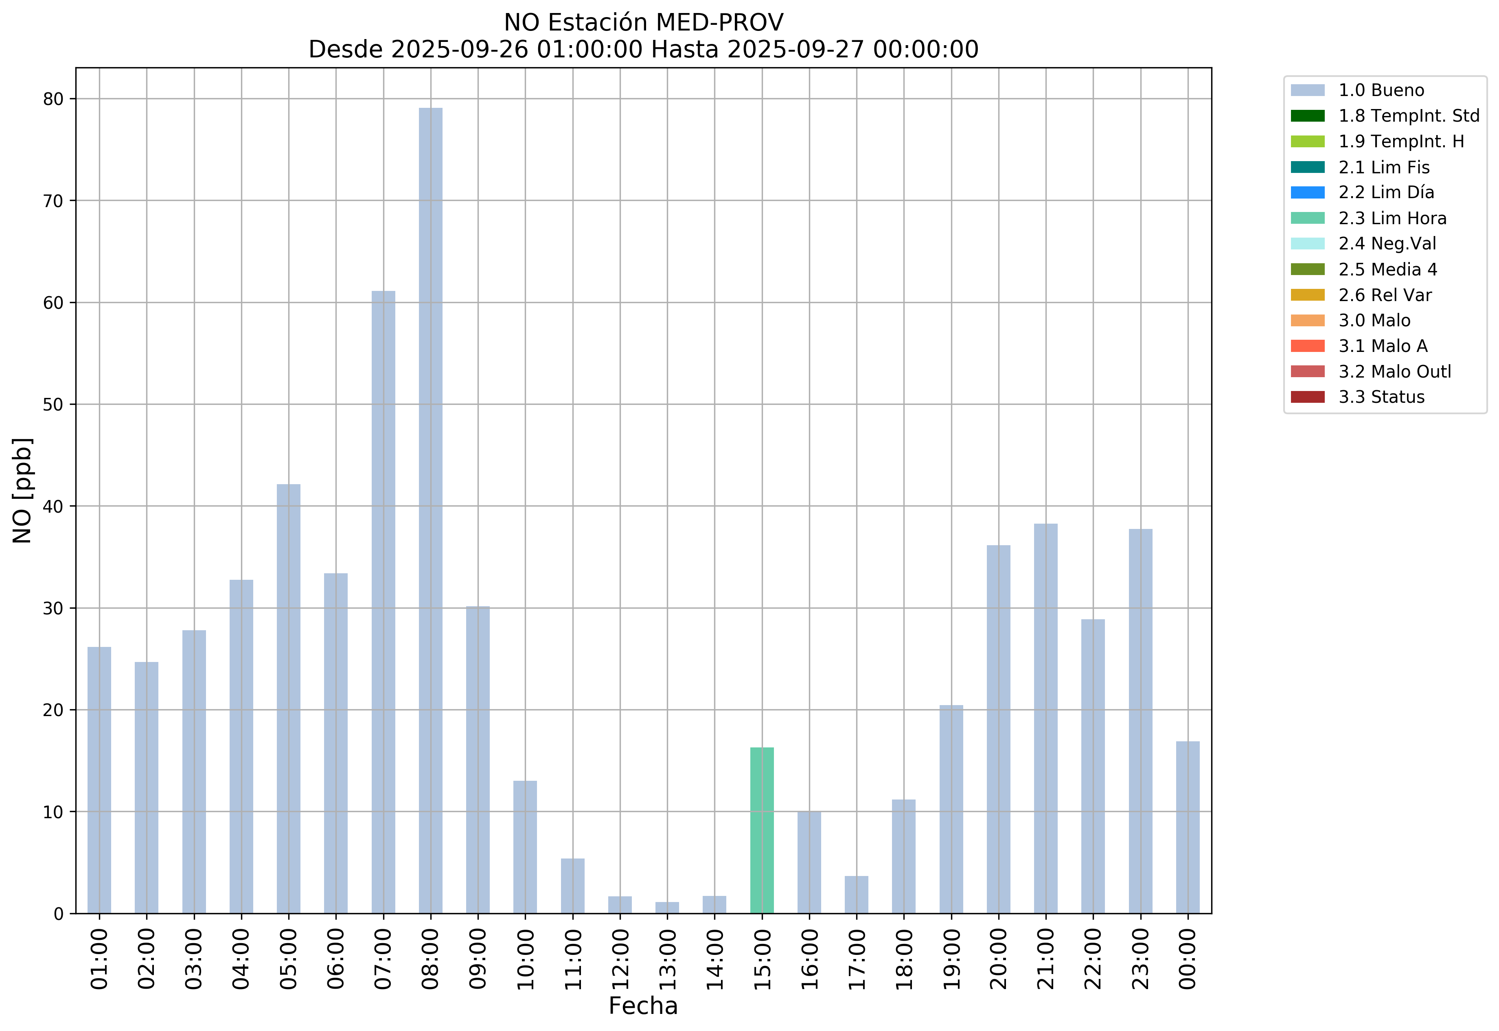The height and width of the screenshot is (1031, 1499).
Task: Click the 2.2 Lim Día blue swatch
Action: click(x=1307, y=192)
